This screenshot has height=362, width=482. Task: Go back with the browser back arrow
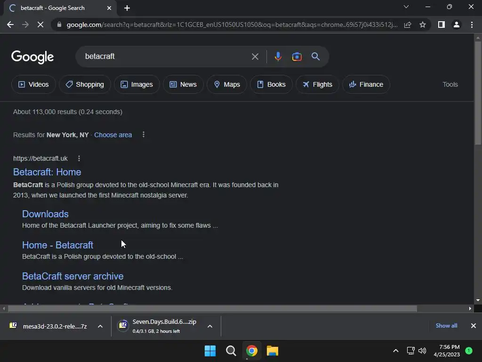pyautogui.click(x=10, y=25)
